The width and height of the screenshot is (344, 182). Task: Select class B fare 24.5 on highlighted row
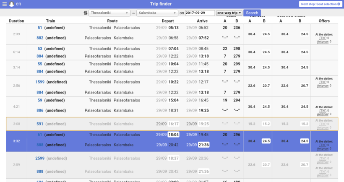(x=266, y=141)
